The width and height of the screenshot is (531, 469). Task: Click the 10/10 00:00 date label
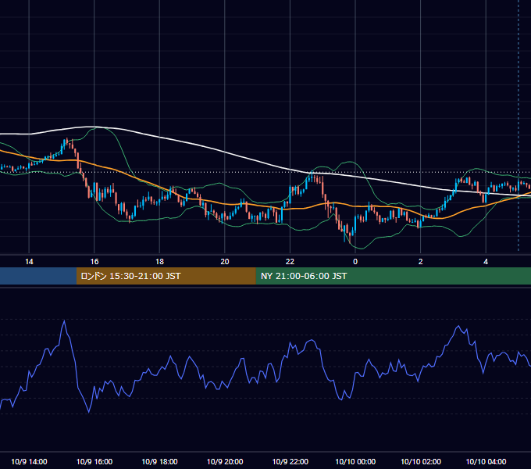click(355, 461)
